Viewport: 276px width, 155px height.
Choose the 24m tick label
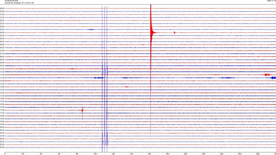(222, 154)
